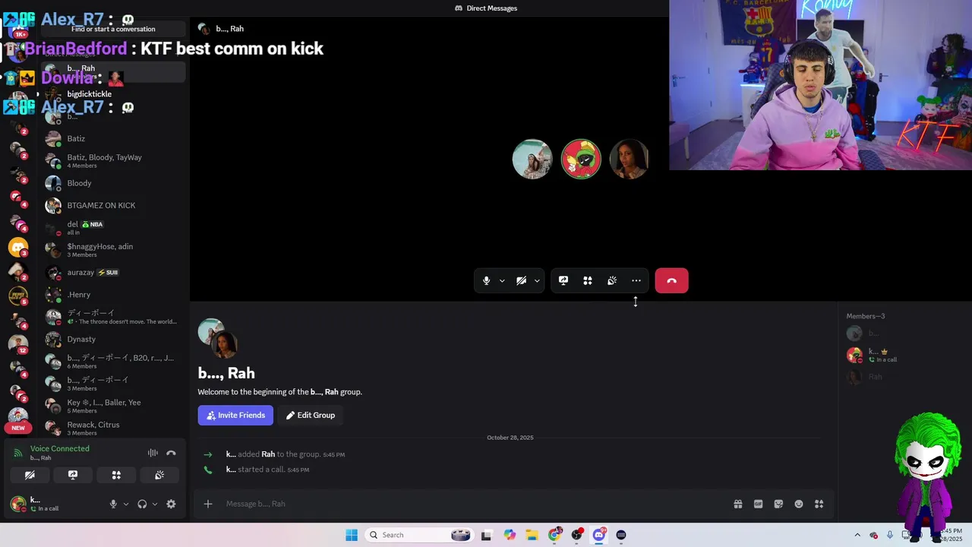This screenshot has width=972, height=547.
Task: Click the Invite Friends button
Action: 235,415
